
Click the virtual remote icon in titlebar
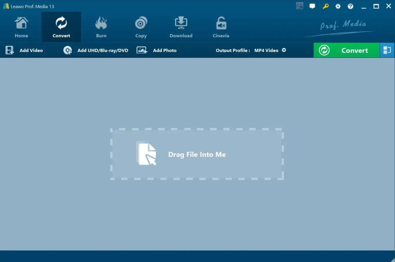click(x=299, y=6)
